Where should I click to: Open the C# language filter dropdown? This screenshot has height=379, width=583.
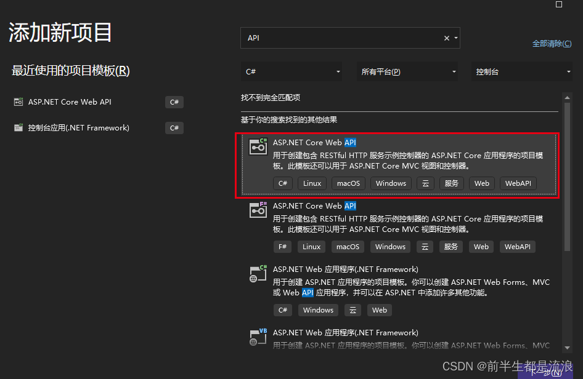[291, 71]
